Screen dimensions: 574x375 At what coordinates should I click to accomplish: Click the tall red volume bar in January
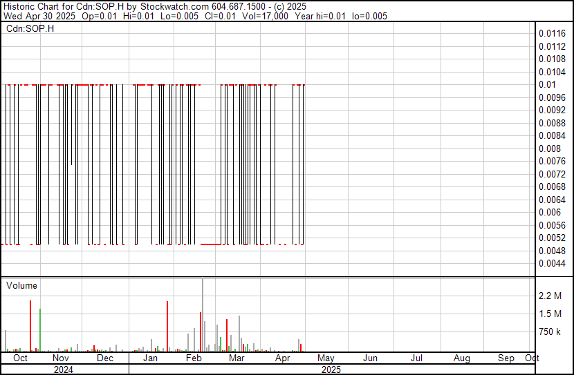click(x=167, y=327)
